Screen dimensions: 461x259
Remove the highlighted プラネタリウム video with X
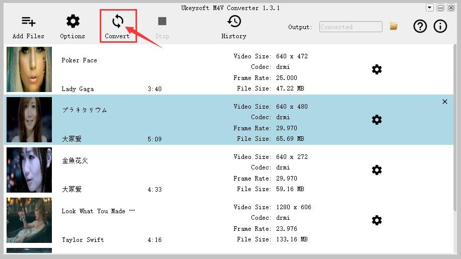445,102
